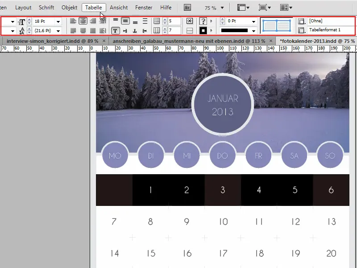Justify cell content vertically
This screenshot has width=357, height=268.
(x=145, y=21)
